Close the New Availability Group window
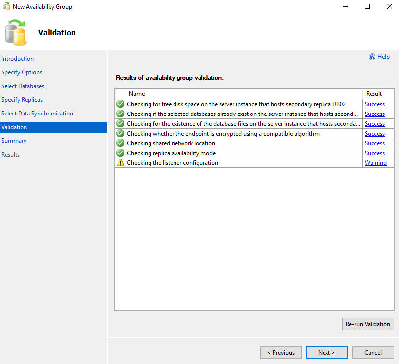 [389, 6]
